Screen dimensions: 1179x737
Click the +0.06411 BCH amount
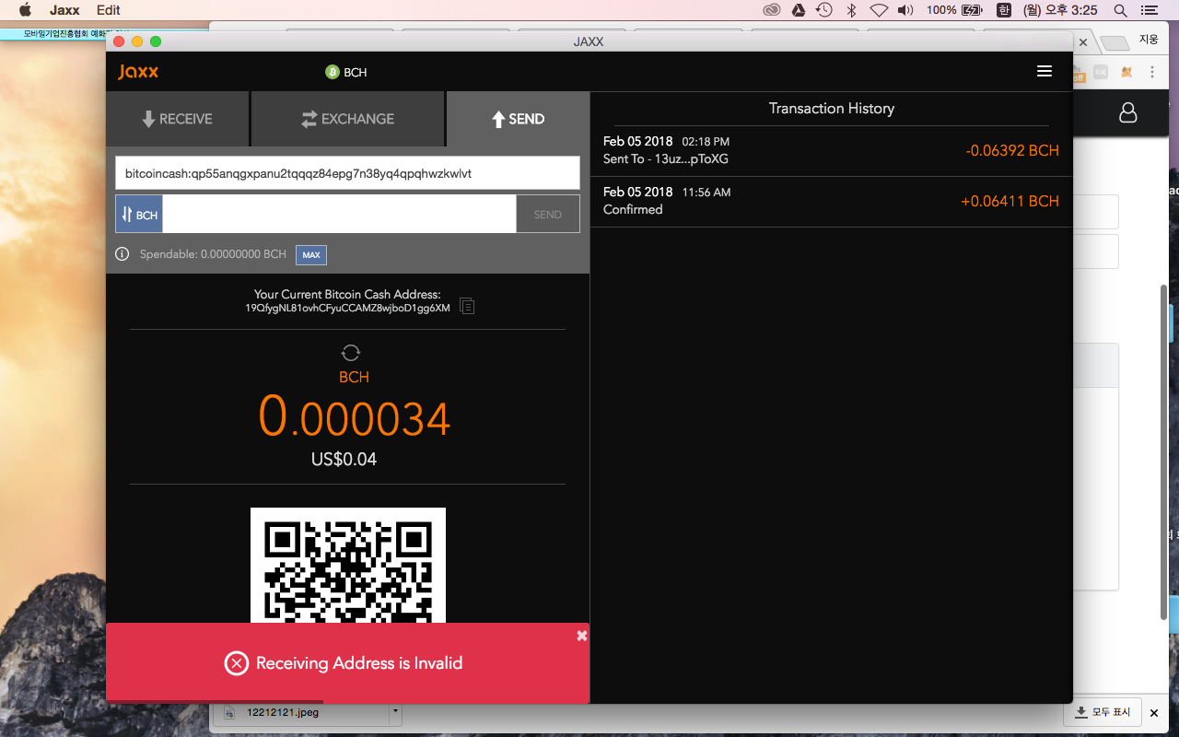click(x=1010, y=201)
